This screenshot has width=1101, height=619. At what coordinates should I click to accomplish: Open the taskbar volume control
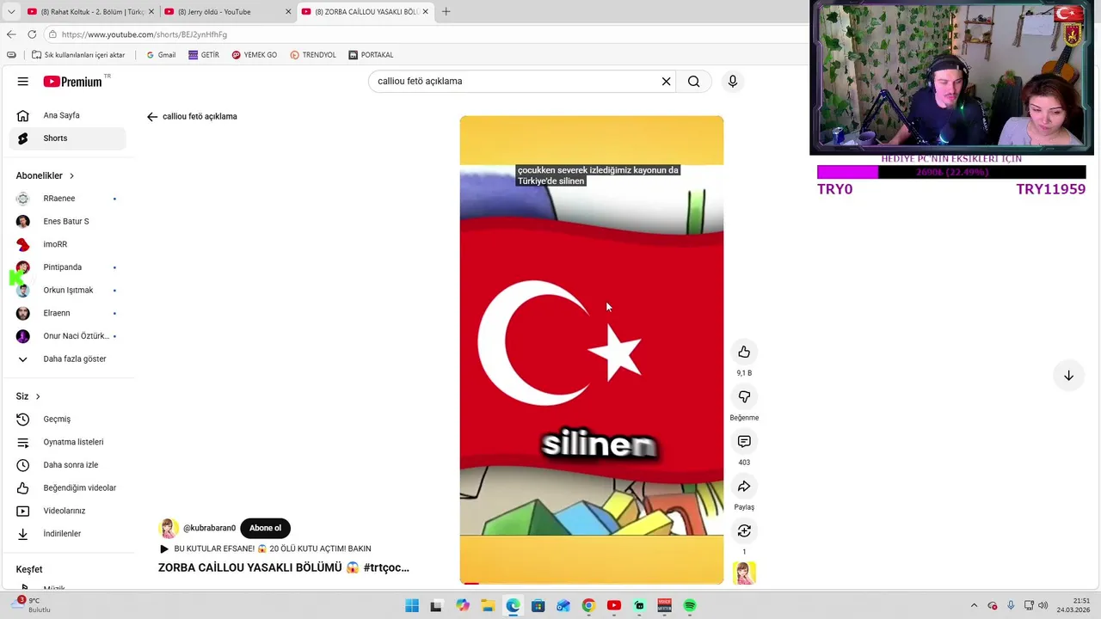(x=1043, y=606)
